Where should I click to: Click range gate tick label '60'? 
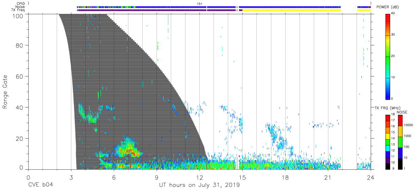pyautogui.click(x=20, y=76)
